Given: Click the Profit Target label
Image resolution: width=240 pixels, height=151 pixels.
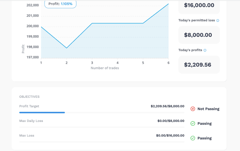Looking at the screenshot, I should pyautogui.click(x=29, y=106).
